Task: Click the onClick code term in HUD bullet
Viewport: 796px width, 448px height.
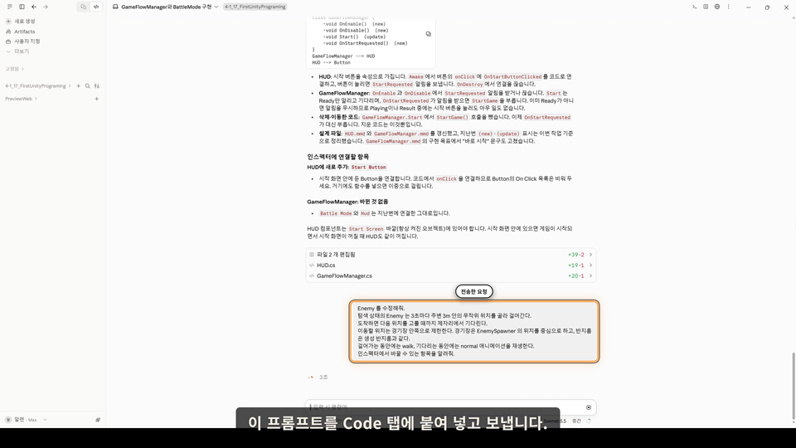Action: coord(464,76)
